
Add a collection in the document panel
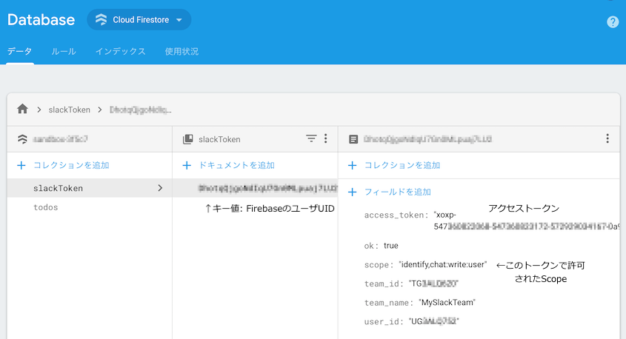click(402, 165)
